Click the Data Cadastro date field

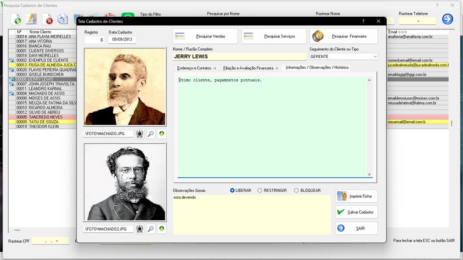(x=122, y=39)
